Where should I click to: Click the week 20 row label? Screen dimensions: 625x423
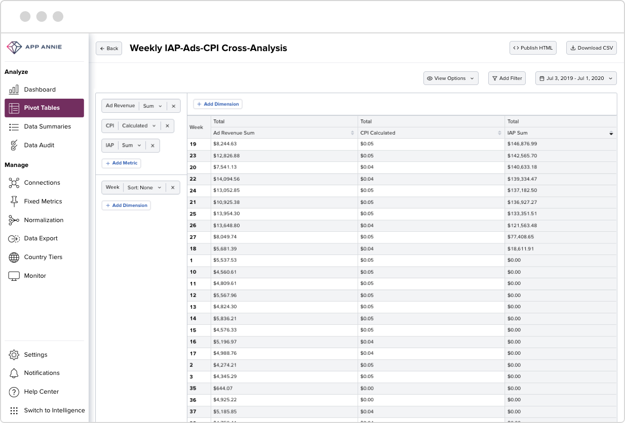pyautogui.click(x=199, y=167)
